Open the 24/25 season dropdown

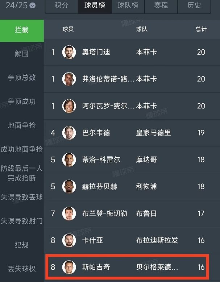[21, 5]
